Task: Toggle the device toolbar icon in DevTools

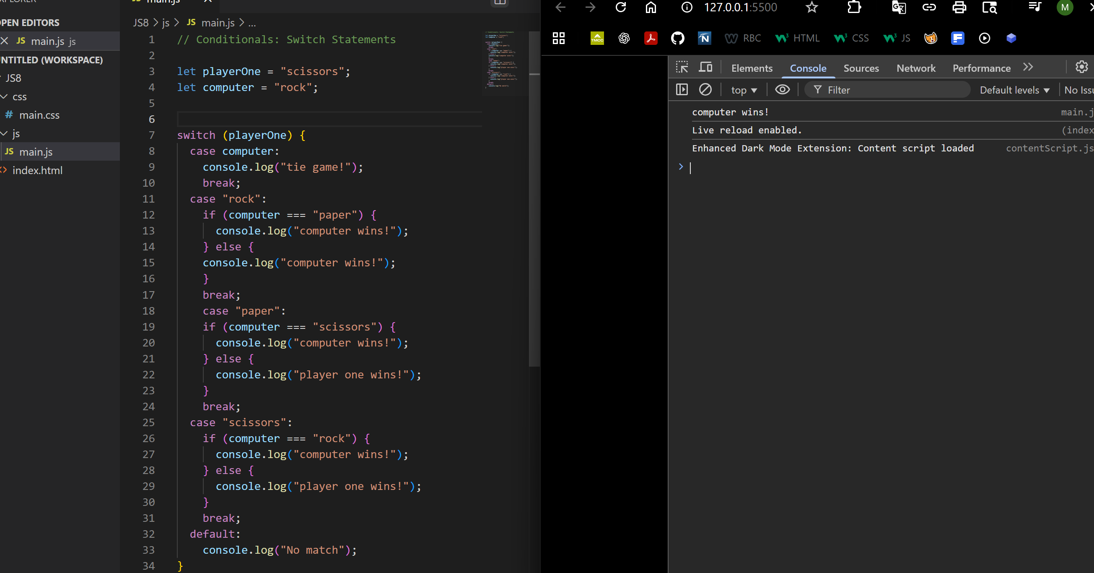Action: [705, 67]
